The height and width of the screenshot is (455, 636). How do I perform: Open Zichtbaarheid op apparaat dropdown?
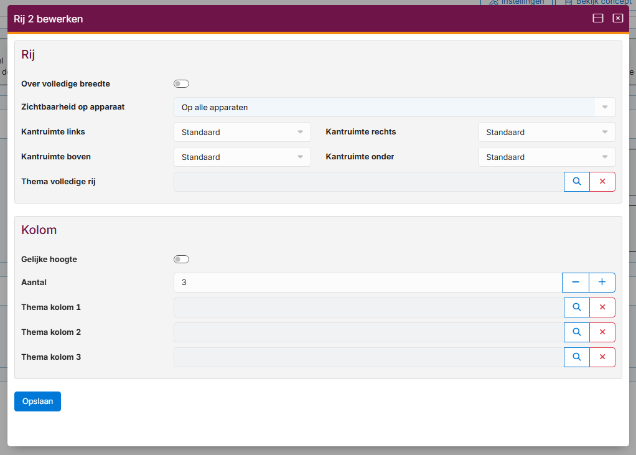(394, 107)
